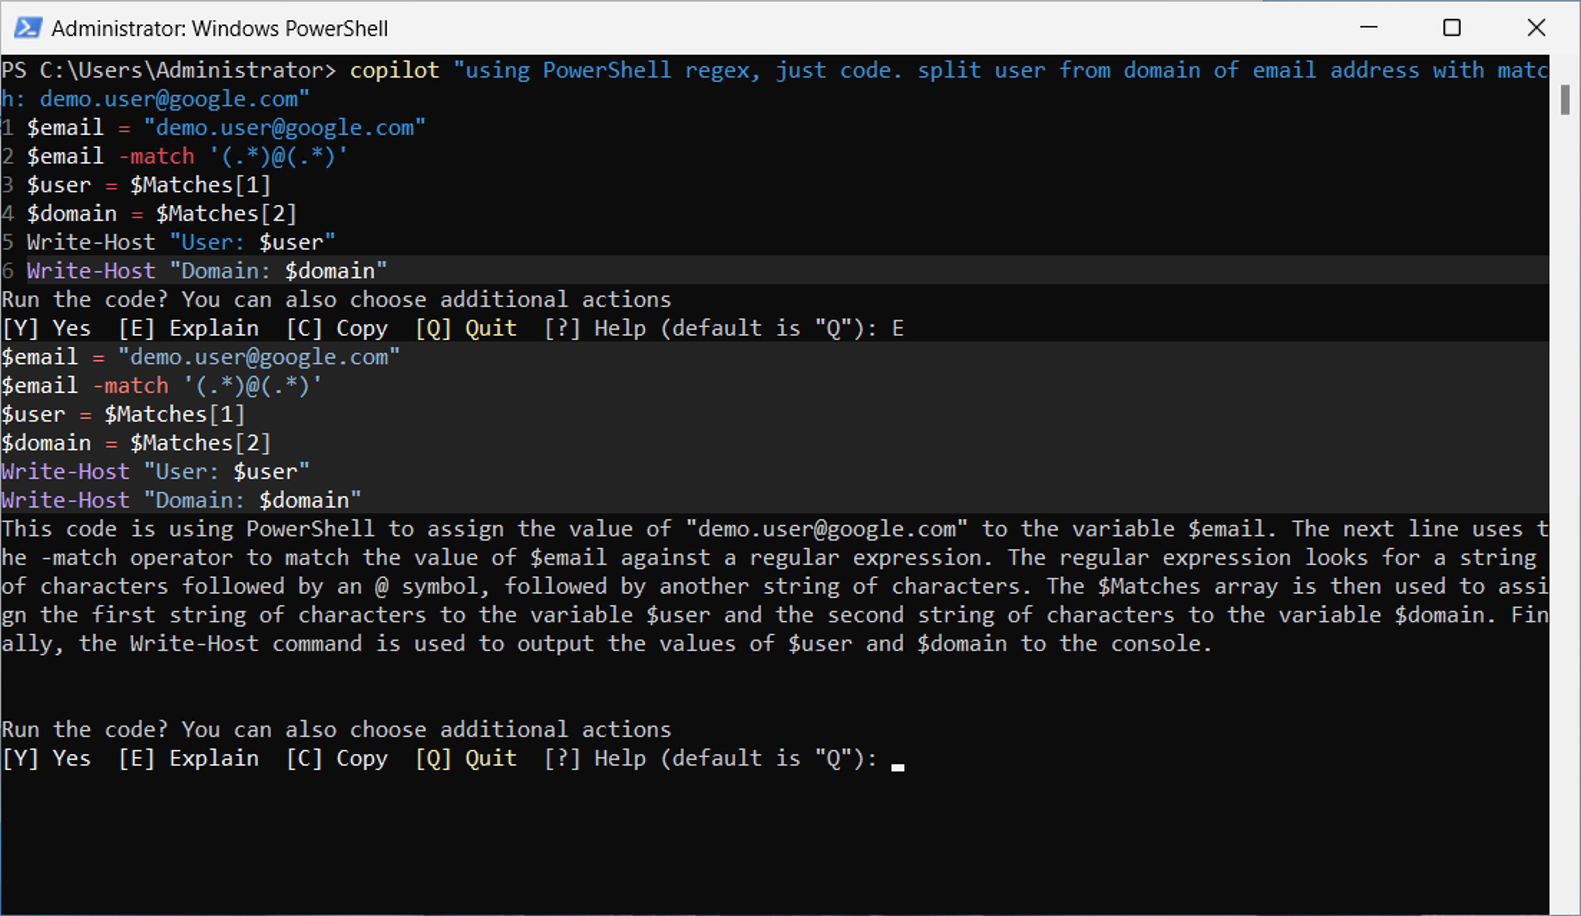This screenshot has height=916, width=1581.
Task: Click the 'PS C:\Users\Administrator>' prompt
Action: click(x=169, y=70)
